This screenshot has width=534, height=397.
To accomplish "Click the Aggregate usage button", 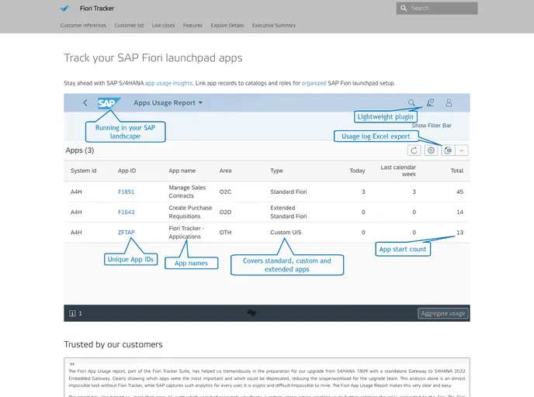I will 442,313.
